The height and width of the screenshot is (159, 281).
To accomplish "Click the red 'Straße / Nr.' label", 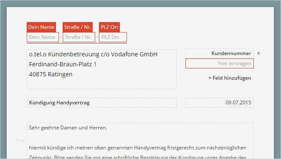I will pos(78,27).
